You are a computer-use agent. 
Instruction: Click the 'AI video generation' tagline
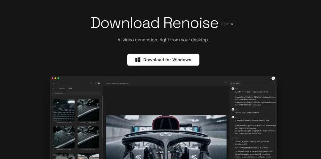click(163, 40)
